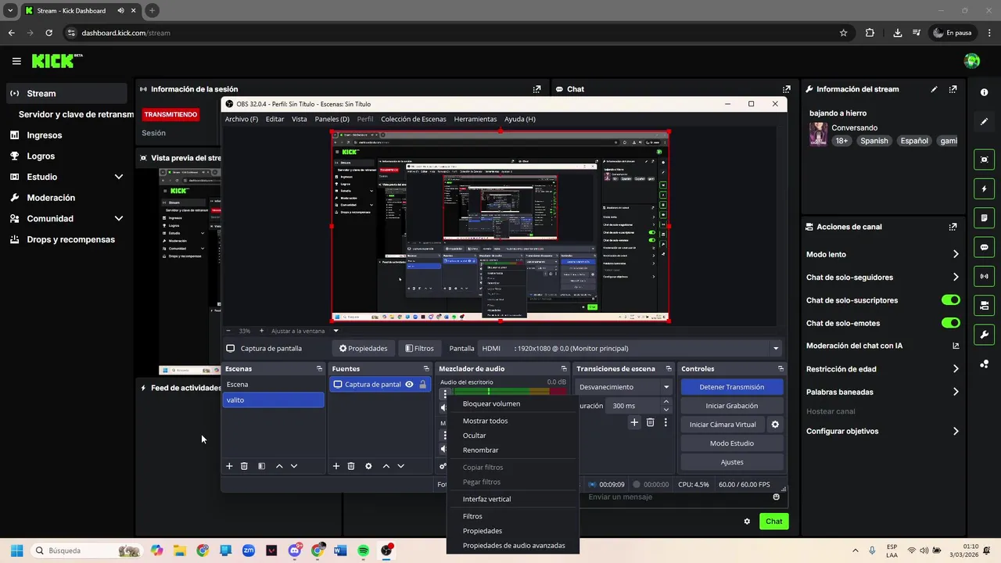1001x563 pixels.
Task: Open Kick hamburger menu
Action: click(x=16, y=61)
